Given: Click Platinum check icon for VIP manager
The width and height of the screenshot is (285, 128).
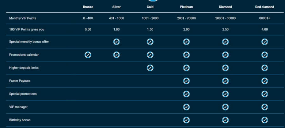Looking at the screenshot, I should [186, 107].
